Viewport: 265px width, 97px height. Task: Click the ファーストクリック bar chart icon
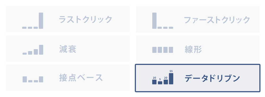coord(163,21)
